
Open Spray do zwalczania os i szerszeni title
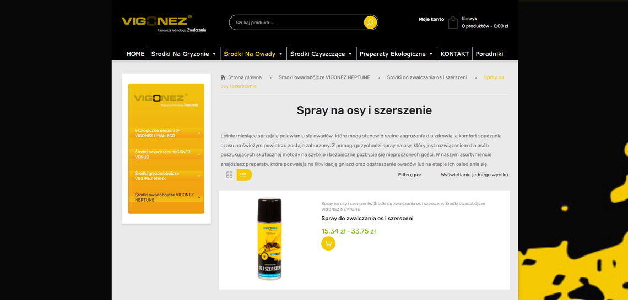tap(367, 218)
